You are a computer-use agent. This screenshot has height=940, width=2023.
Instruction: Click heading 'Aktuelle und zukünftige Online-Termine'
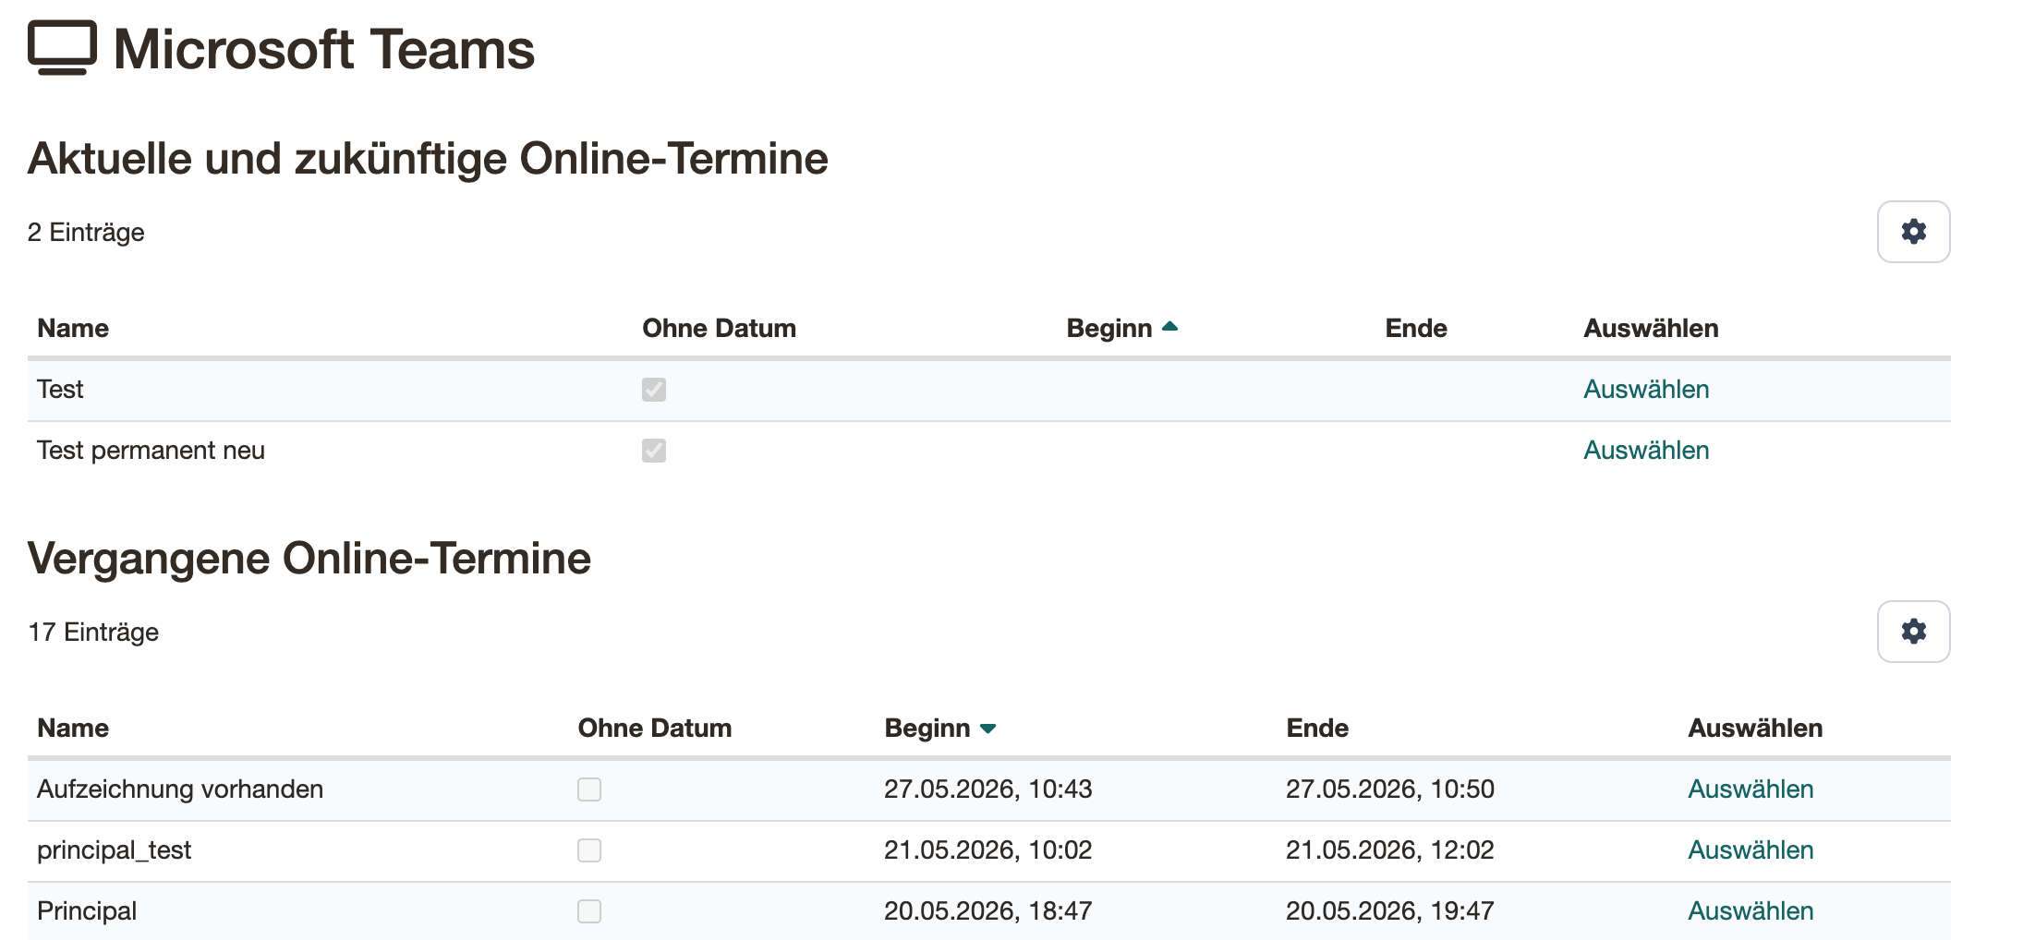428,159
